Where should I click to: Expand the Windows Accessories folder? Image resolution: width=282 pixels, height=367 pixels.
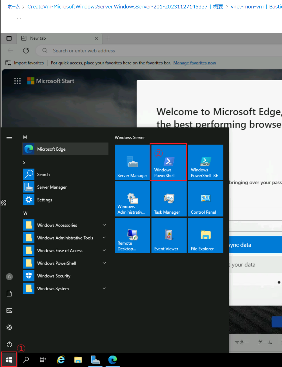65,225
